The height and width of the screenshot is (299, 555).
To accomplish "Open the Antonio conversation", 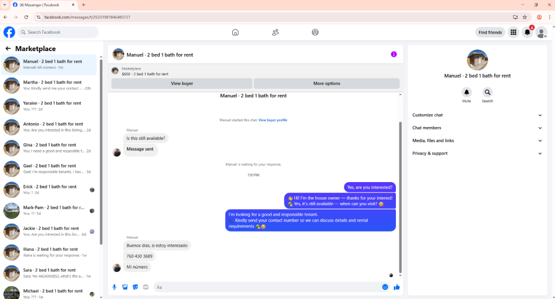I will (x=49, y=127).
